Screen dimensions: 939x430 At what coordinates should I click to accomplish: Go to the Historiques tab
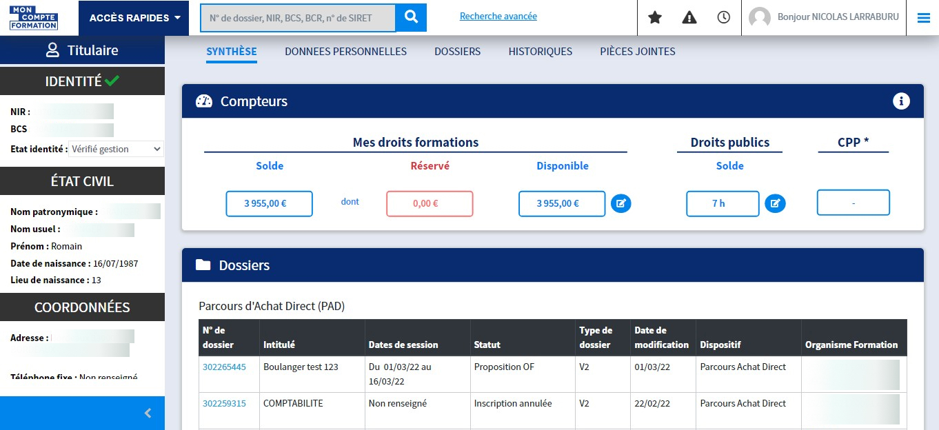click(x=540, y=52)
